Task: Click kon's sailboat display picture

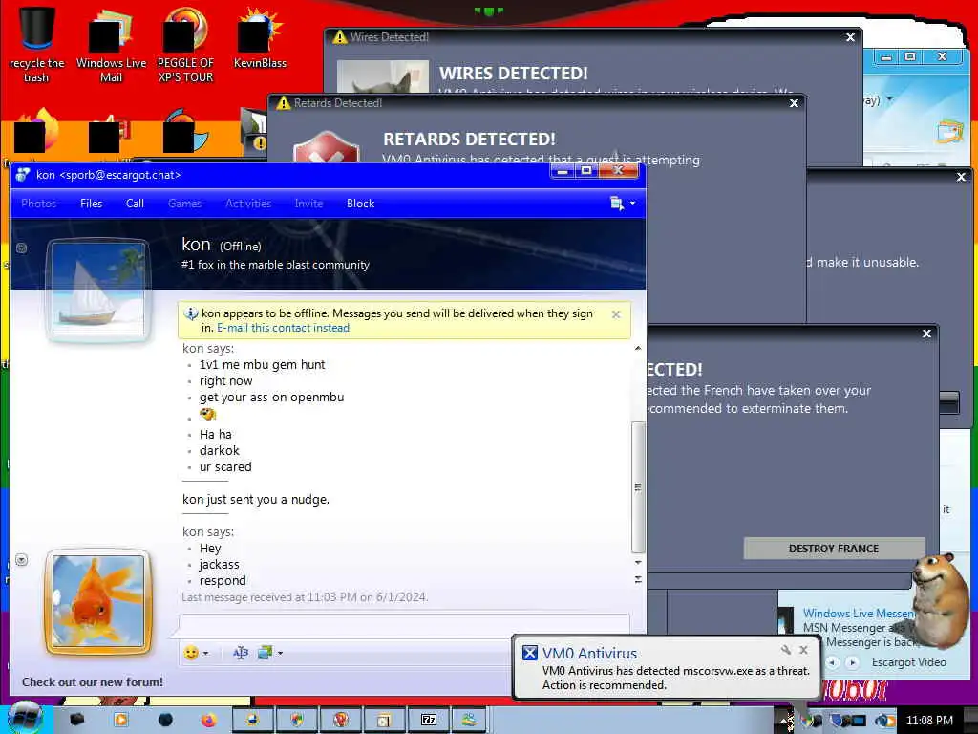Action: click(x=98, y=289)
